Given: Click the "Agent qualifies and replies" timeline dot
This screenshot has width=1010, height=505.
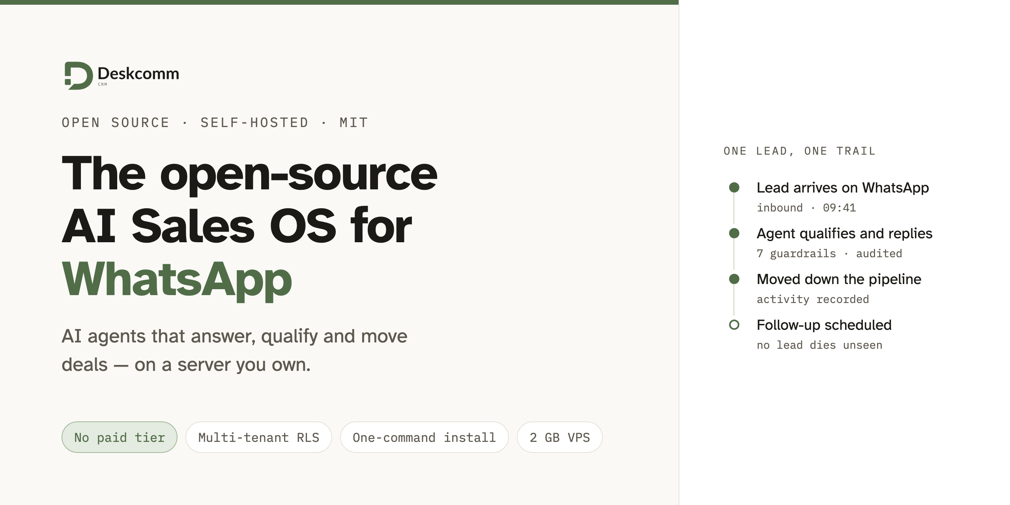Looking at the screenshot, I should tap(734, 233).
